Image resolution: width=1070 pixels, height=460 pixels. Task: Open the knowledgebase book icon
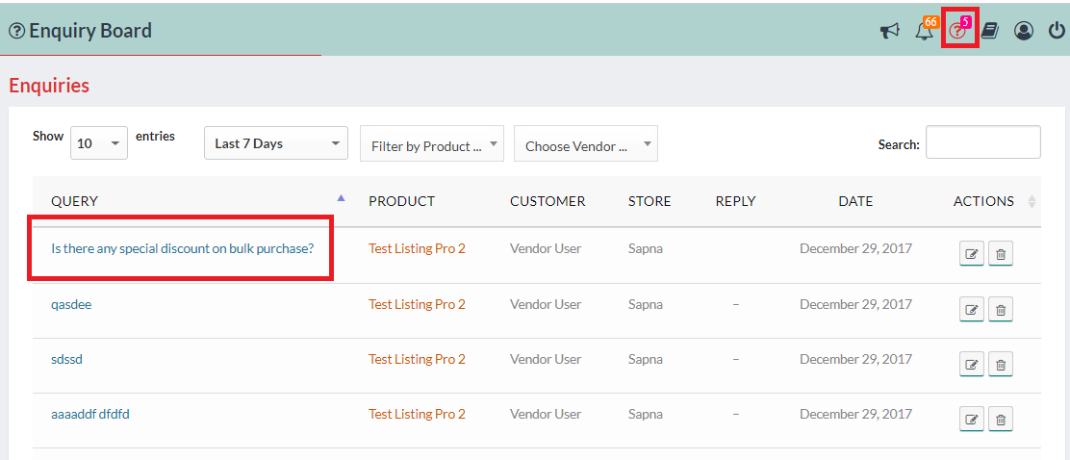990,31
